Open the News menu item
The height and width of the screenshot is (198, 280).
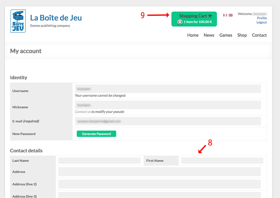209,35
